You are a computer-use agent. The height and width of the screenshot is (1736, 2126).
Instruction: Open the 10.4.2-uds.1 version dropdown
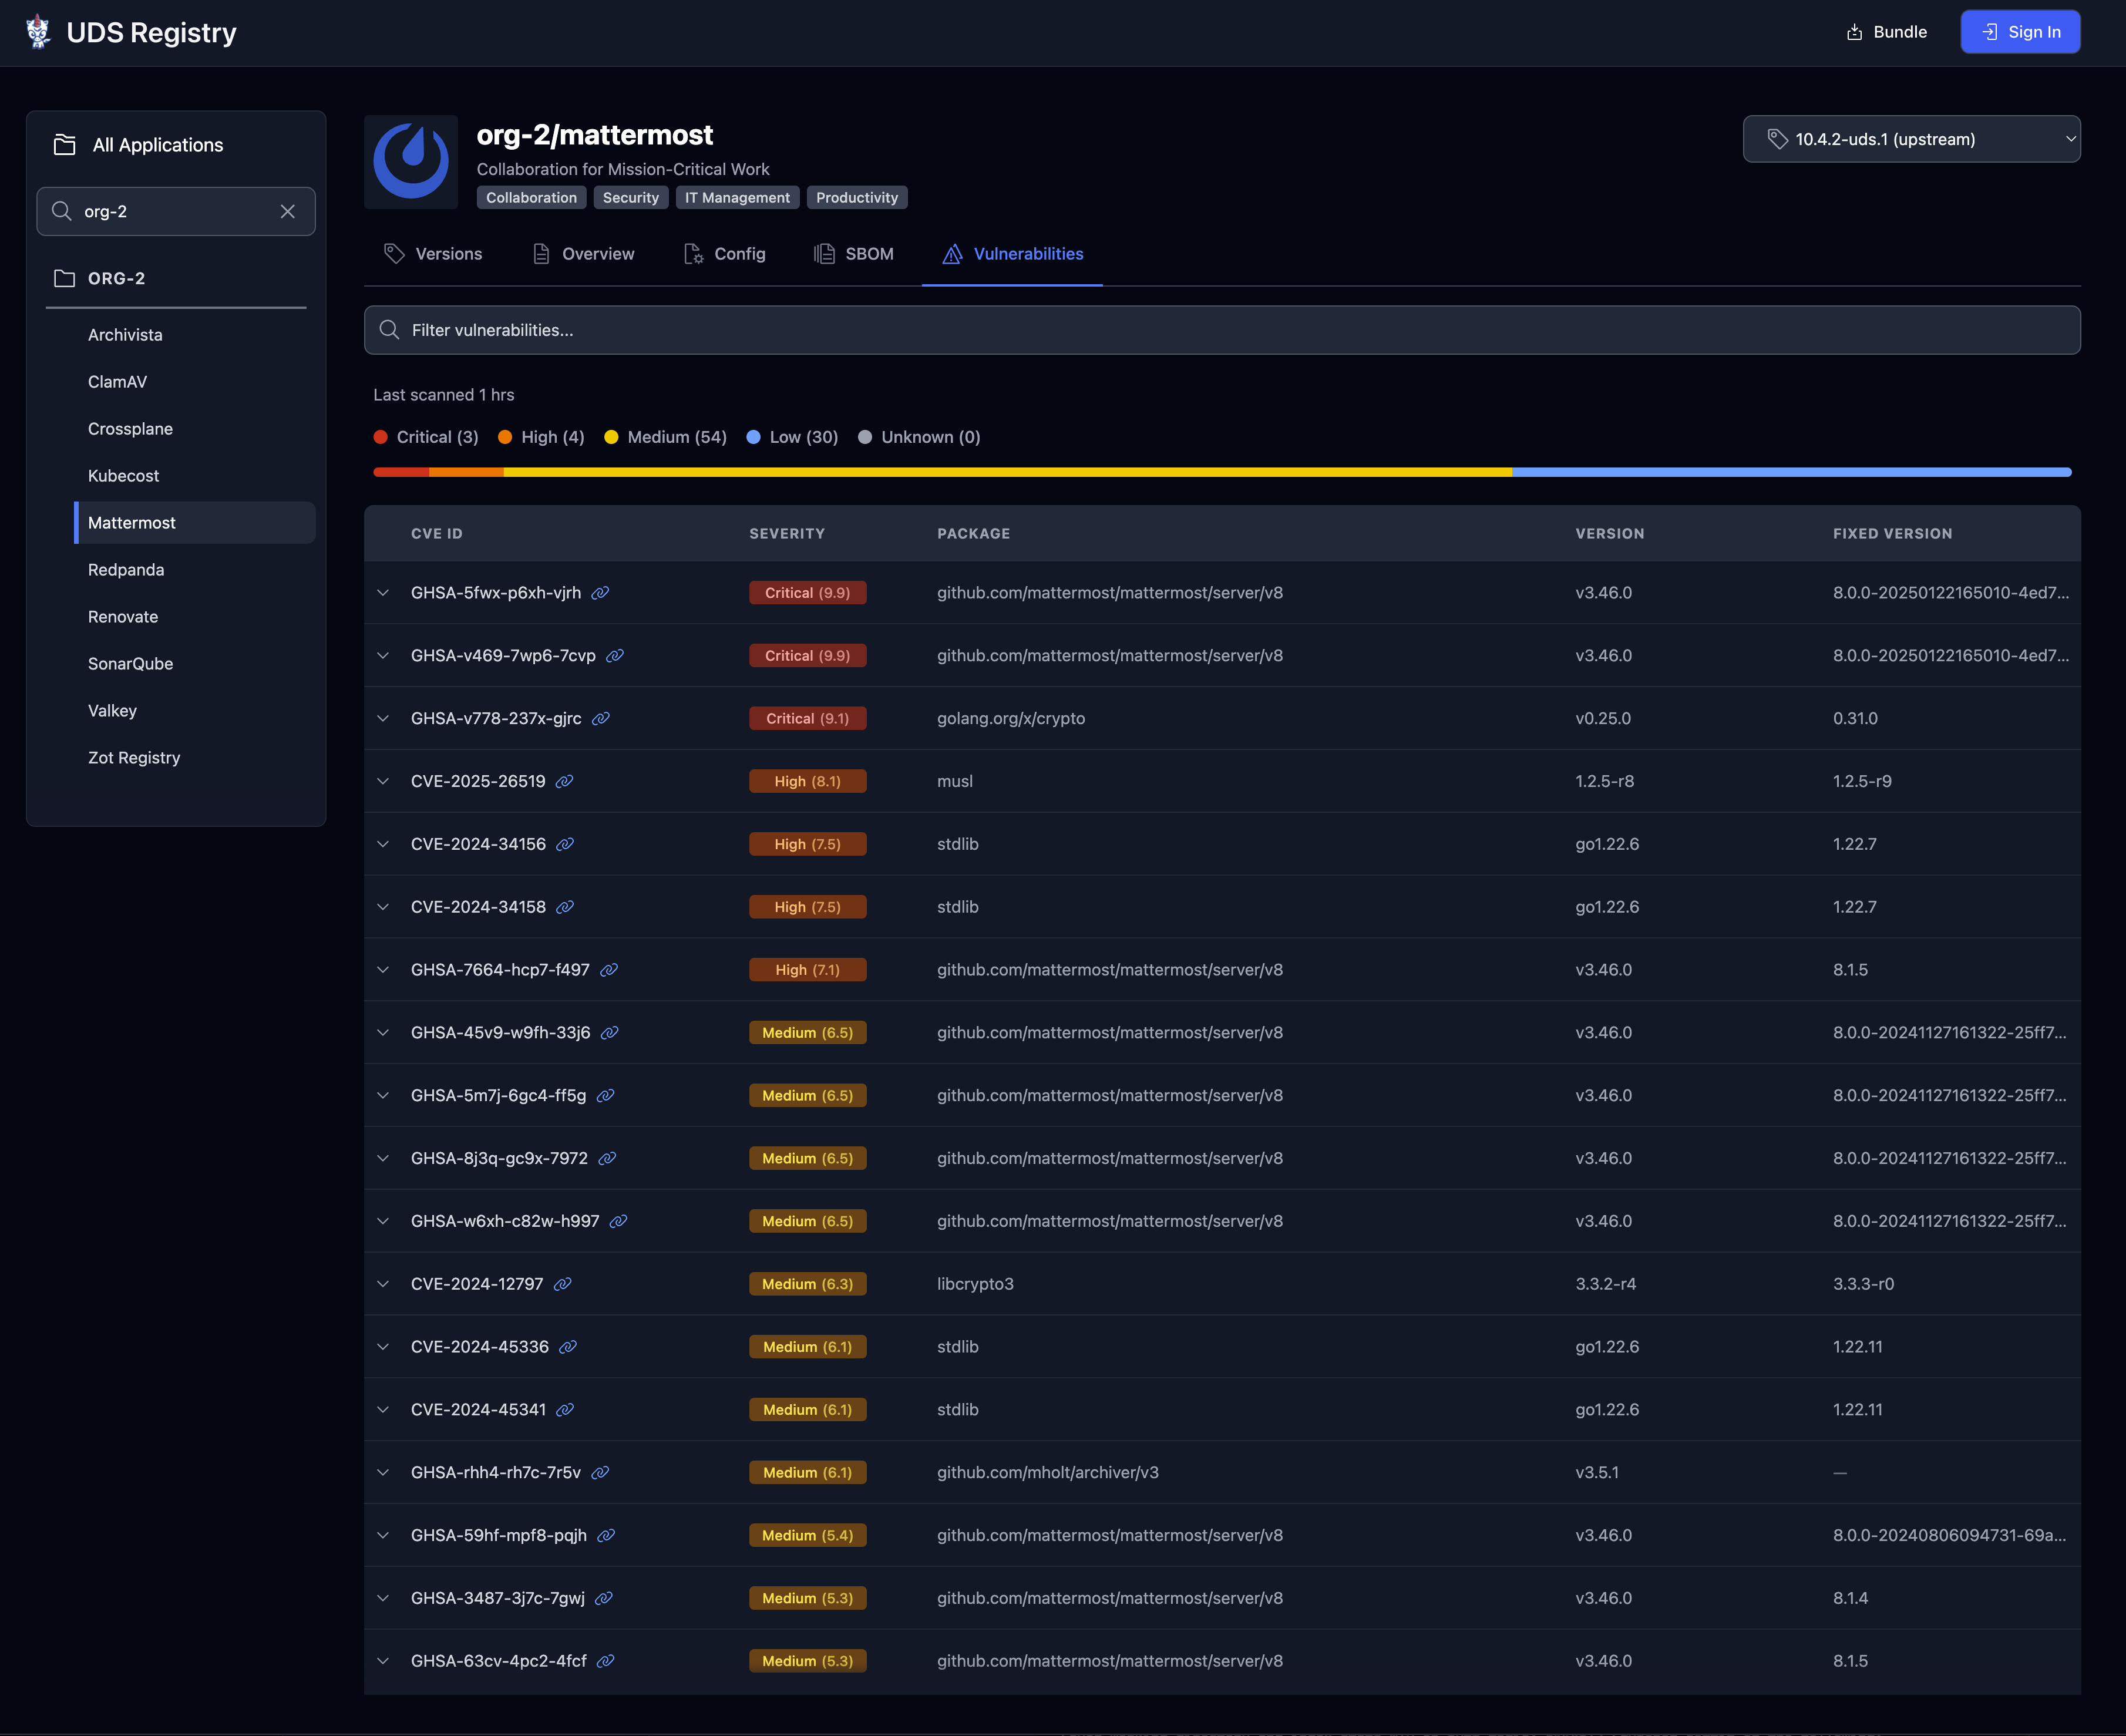tap(1910, 139)
